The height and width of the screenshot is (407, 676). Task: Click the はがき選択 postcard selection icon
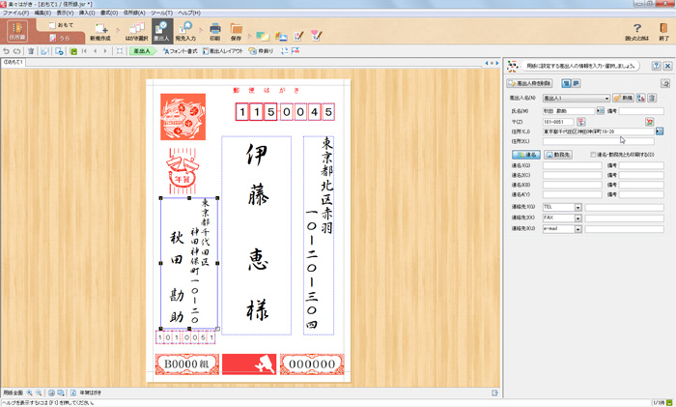pyautogui.click(x=136, y=33)
